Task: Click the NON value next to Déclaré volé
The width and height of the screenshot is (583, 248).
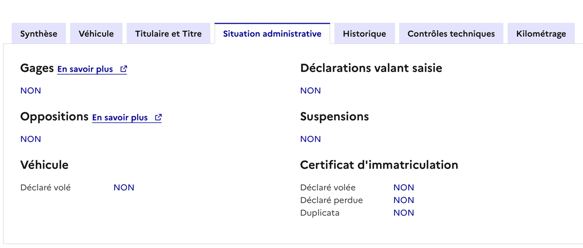Action: point(124,187)
